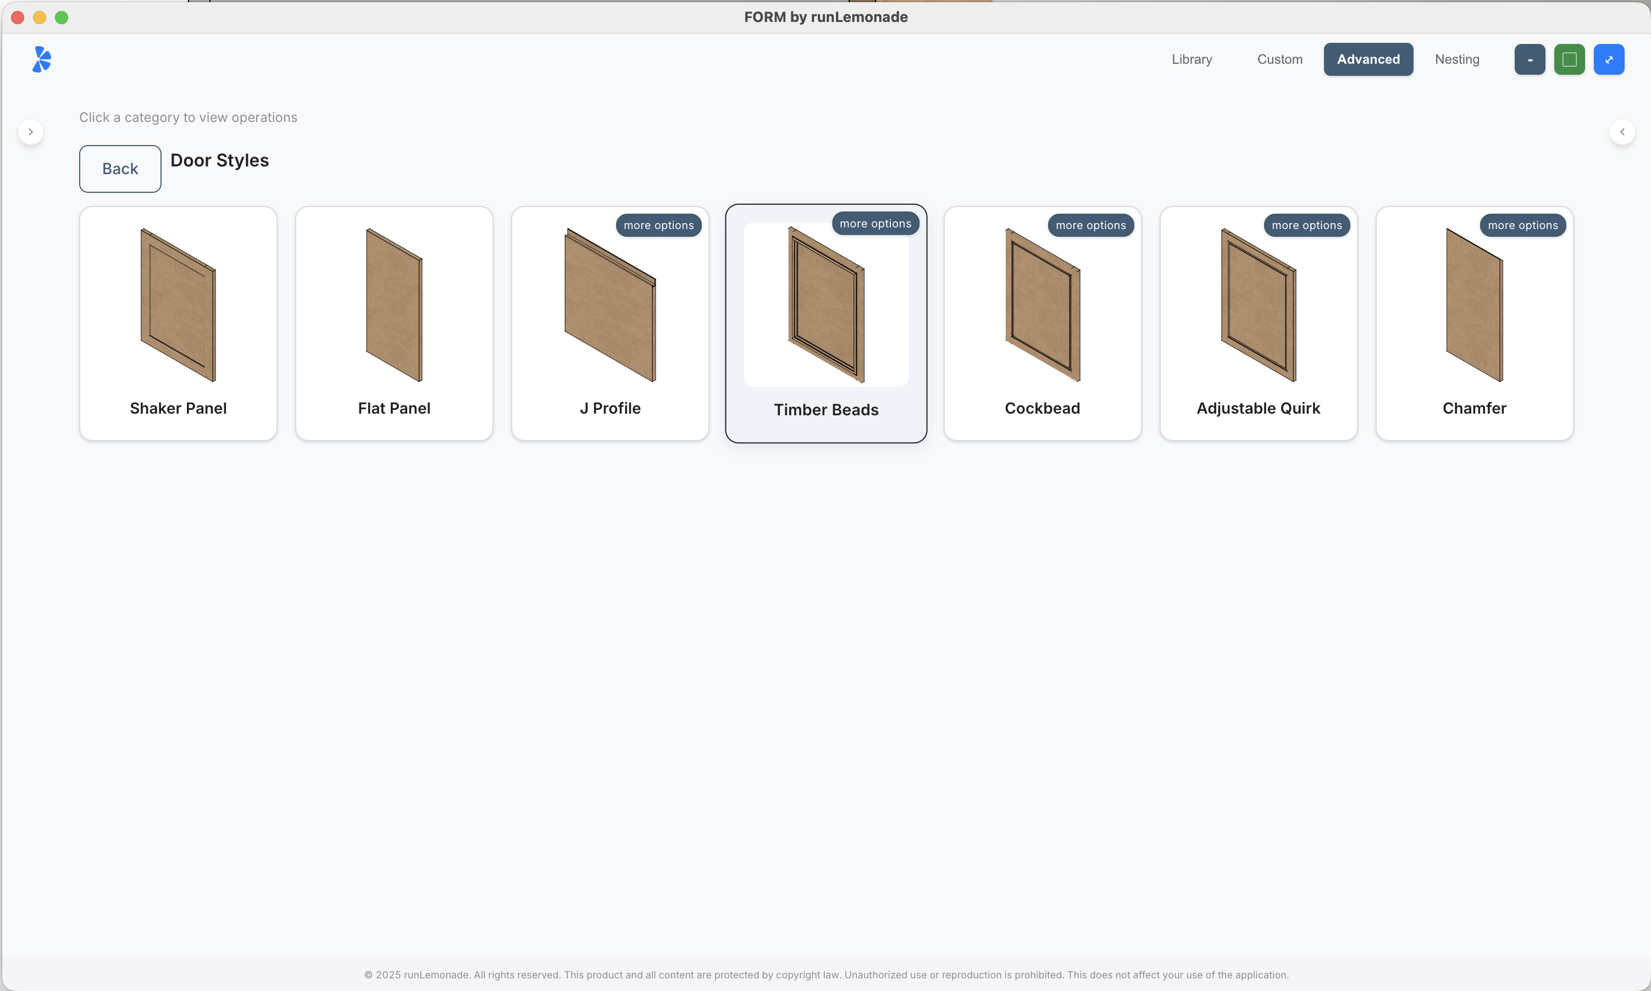The width and height of the screenshot is (1651, 991).
Task: Collapse the right panel with chevron arrow
Action: [x=1622, y=131]
